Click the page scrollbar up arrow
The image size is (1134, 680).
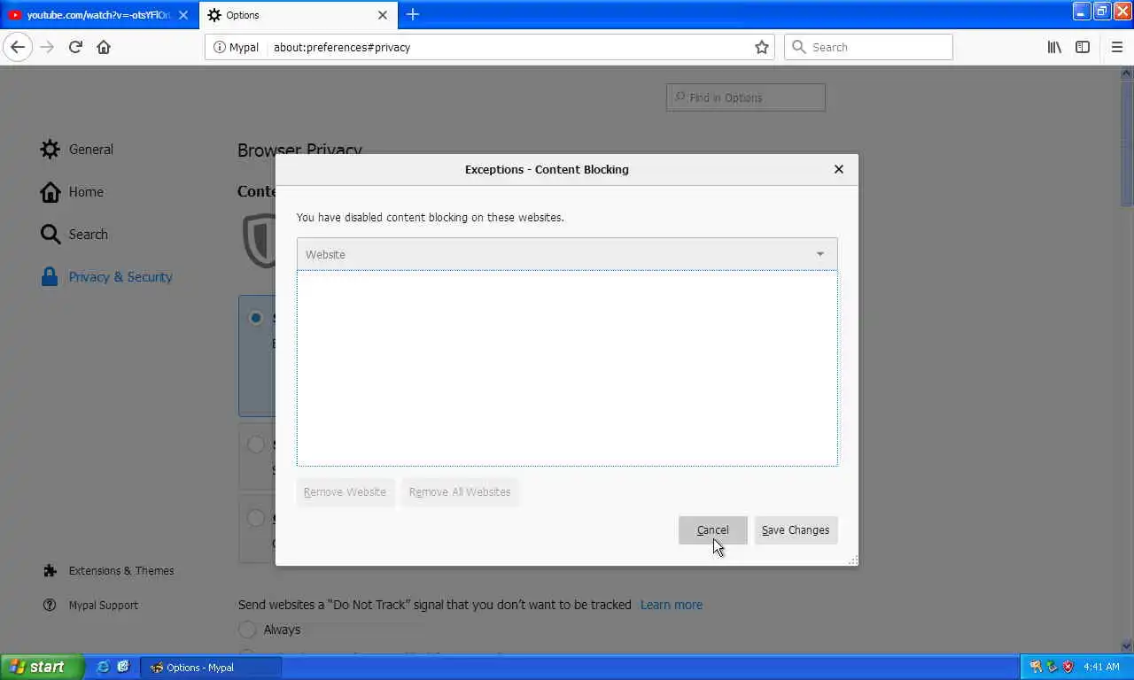[1127, 73]
